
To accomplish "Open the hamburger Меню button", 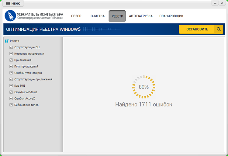I will [13, 3].
